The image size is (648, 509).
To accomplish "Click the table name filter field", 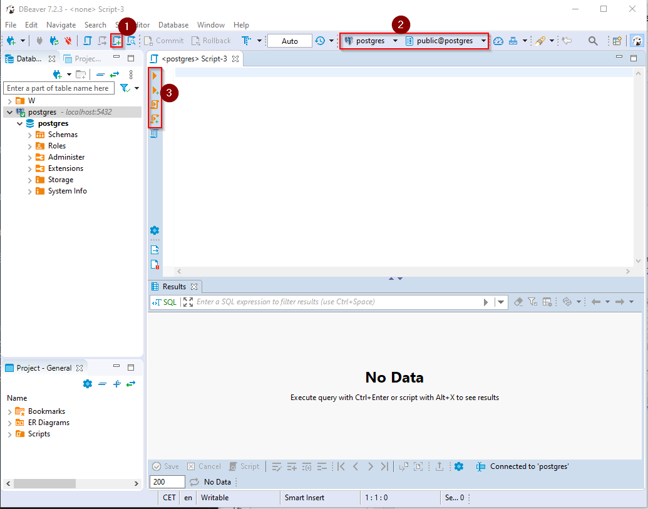I will [x=59, y=88].
